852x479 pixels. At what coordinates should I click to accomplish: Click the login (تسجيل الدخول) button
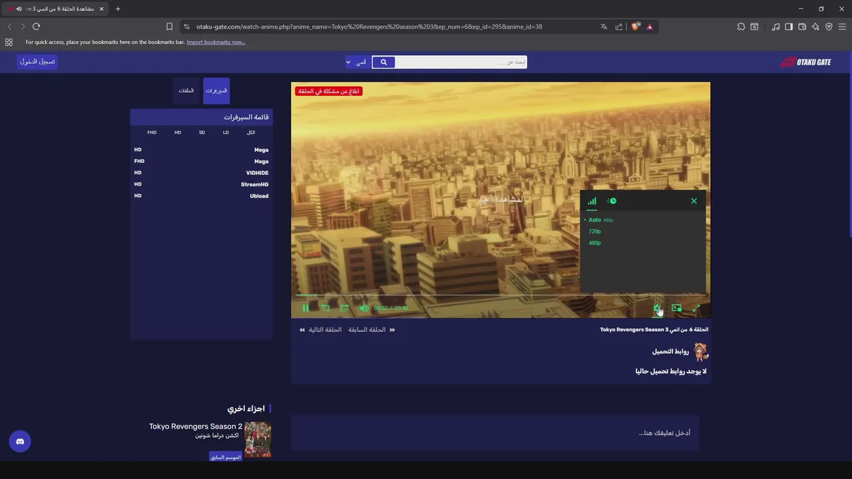[x=37, y=62]
